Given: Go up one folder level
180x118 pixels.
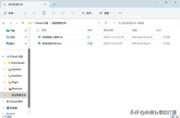Looking at the screenshot, I should [x=23, y=23].
